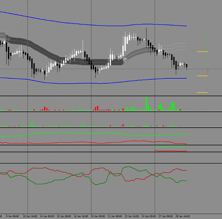Select the "15 Jan 08:00" time axis label
The height and width of the screenshot is (219, 222).
[64, 216]
